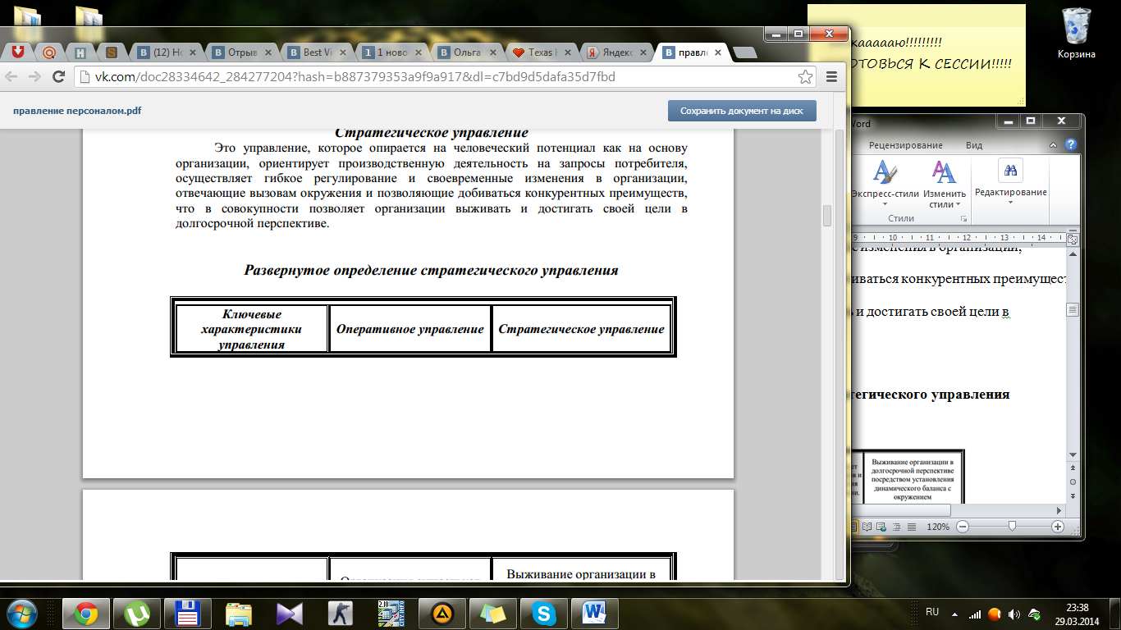This screenshot has height=630, width=1121.
Task: Open Word Help question mark
Action: [1070, 144]
